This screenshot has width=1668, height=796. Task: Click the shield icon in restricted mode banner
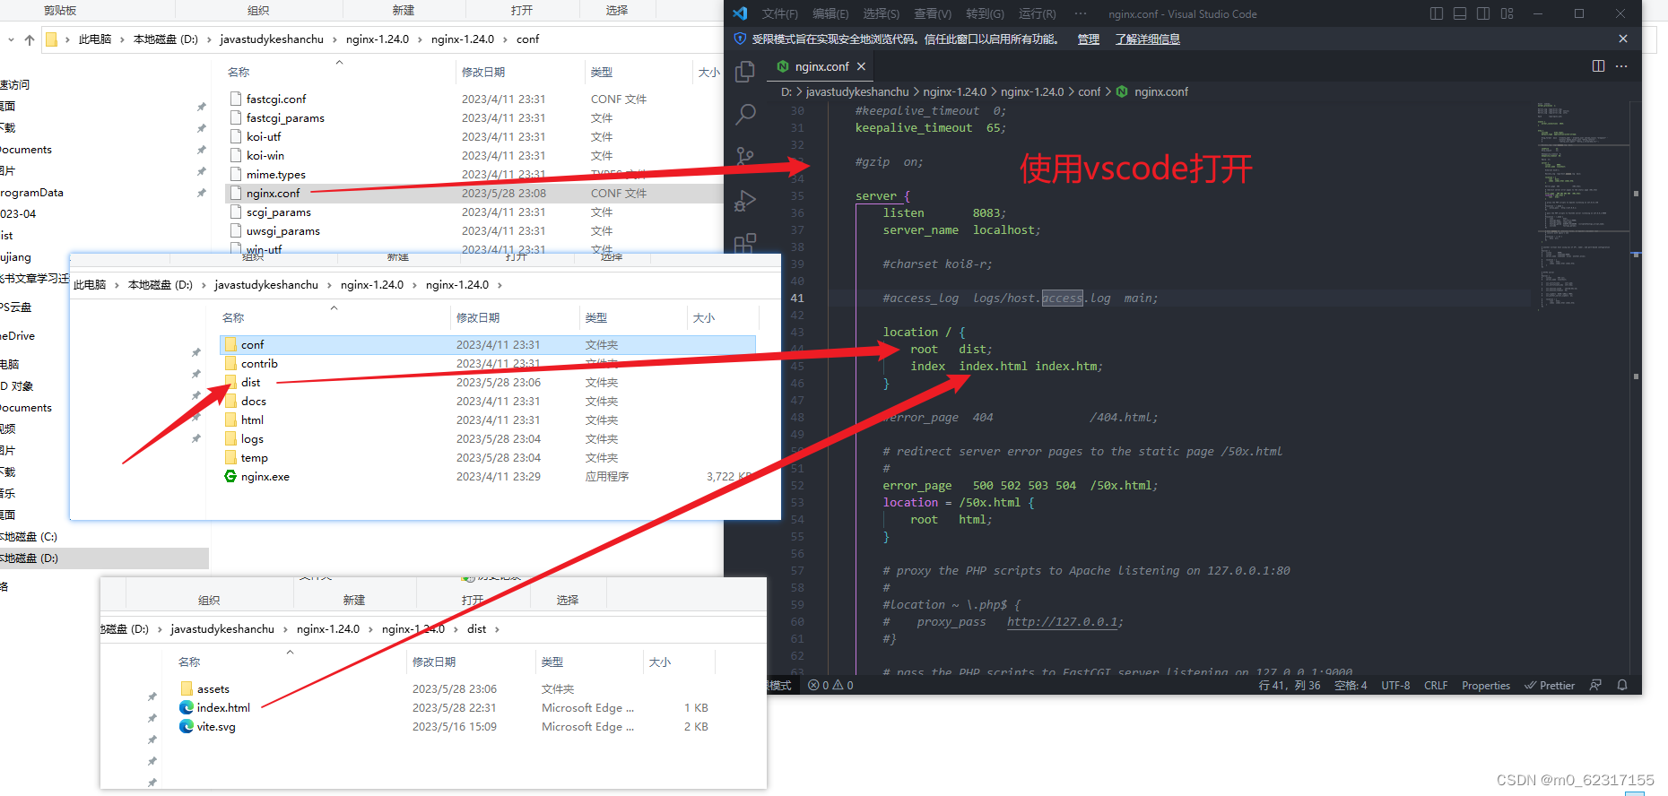pyautogui.click(x=740, y=39)
